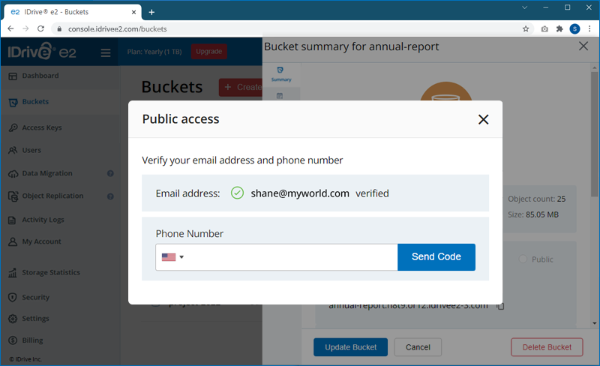Close the bucket summary panel

(x=583, y=46)
